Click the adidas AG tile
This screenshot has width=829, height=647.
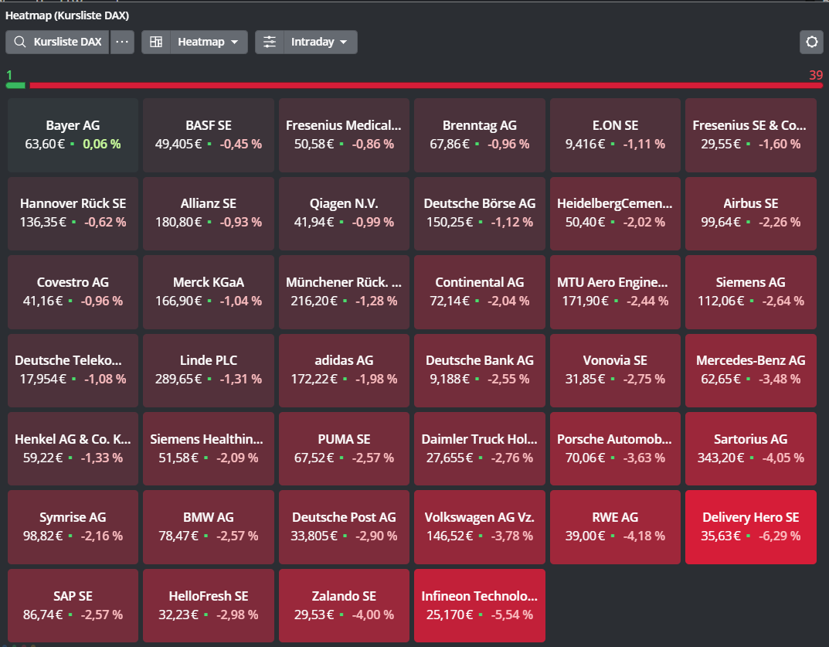coord(344,370)
